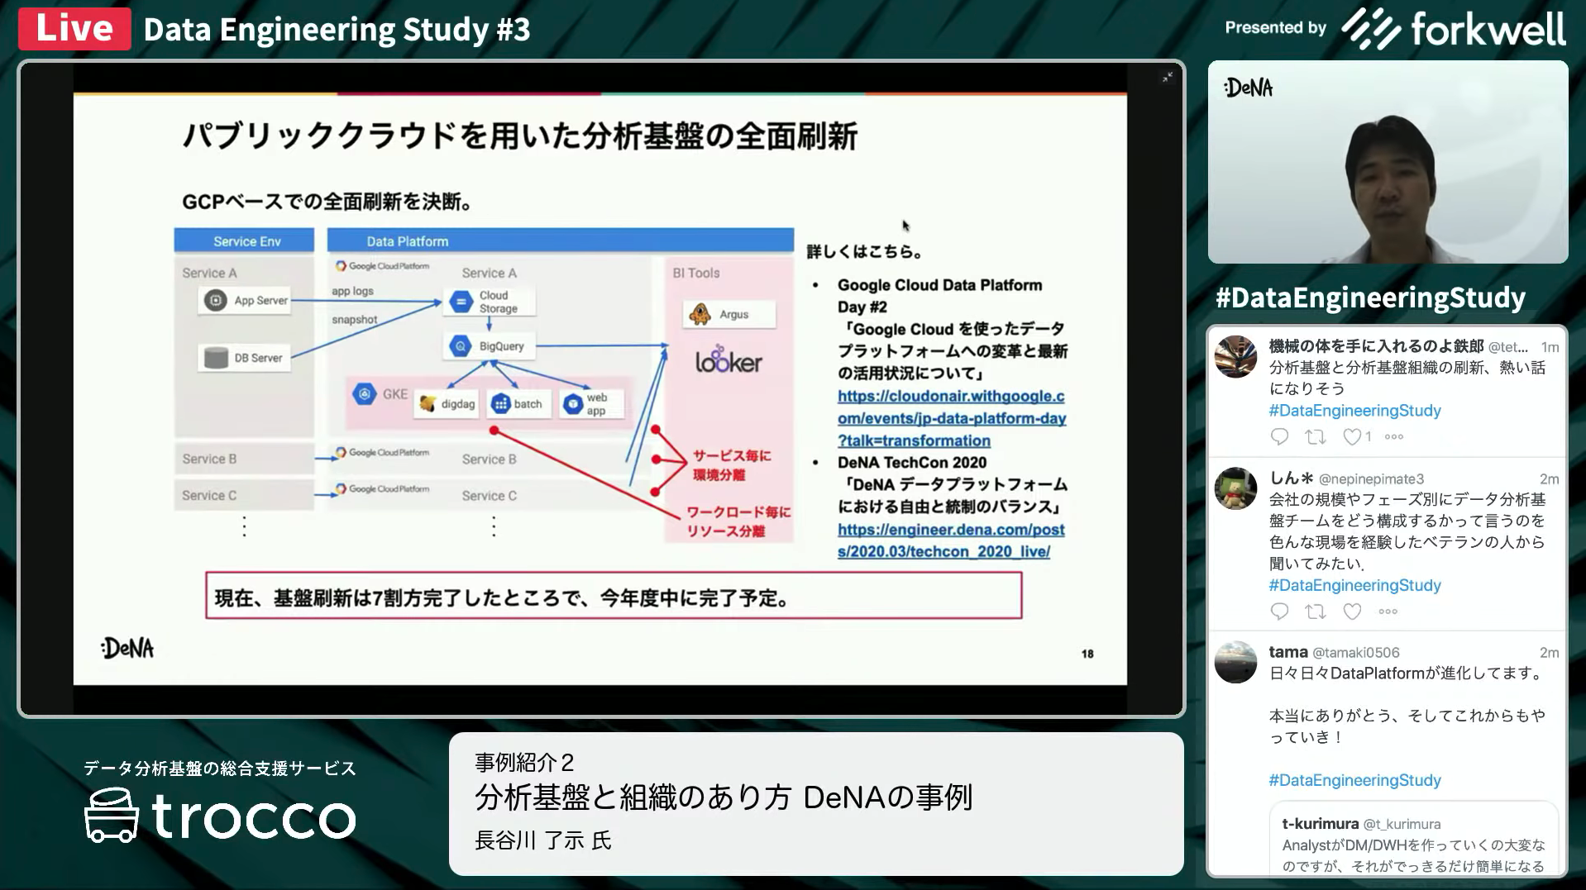This screenshot has width=1586, height=890.
Task: Click the red-boxed 基盤刷新は7割方完了 note
Action: pos(614,596)
